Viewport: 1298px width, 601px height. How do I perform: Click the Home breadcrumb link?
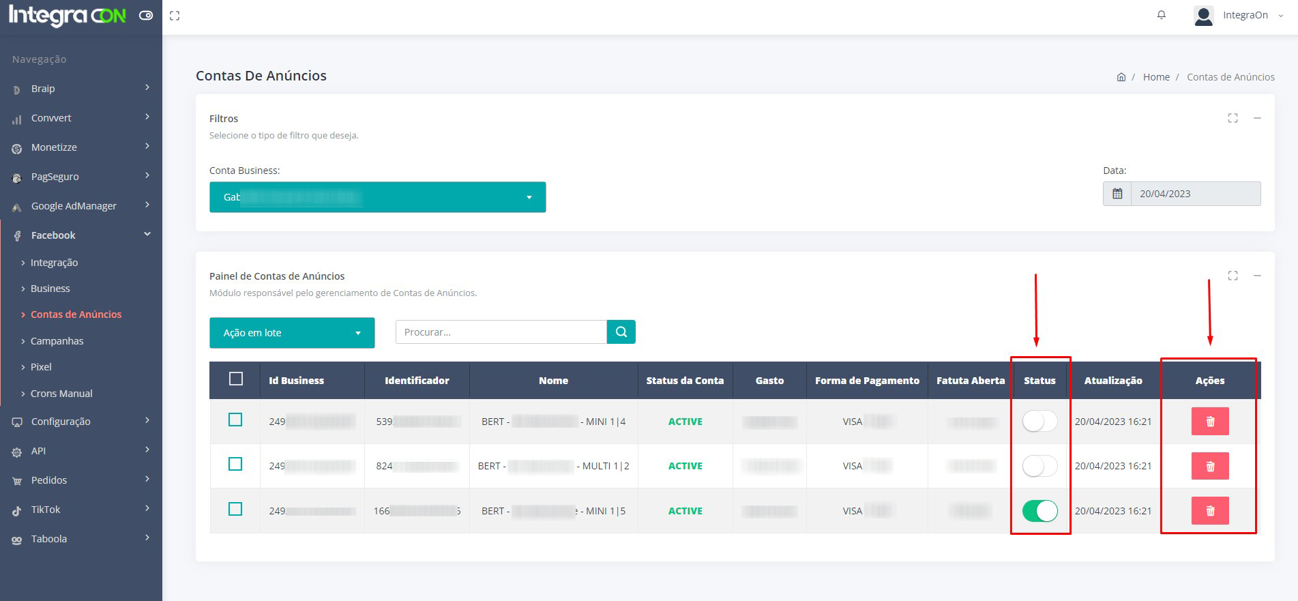[x=1156, y=77]
